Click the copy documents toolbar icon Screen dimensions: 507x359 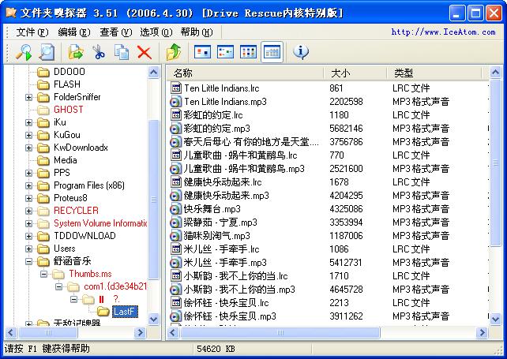pos(122,52)
